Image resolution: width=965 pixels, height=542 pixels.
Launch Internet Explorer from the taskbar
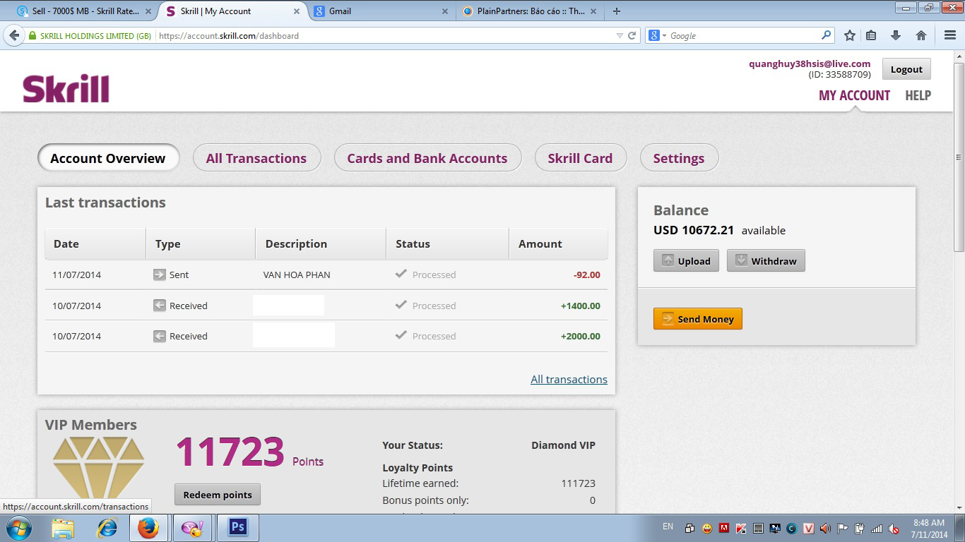click(107, 528)
